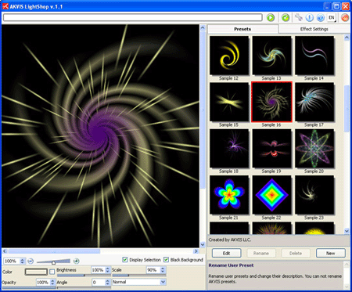Image resolution: width=352 pixels, height=292 pixels.
Task: Click the 'Rename User Preset' hint heading
Action: pos(231,265)
